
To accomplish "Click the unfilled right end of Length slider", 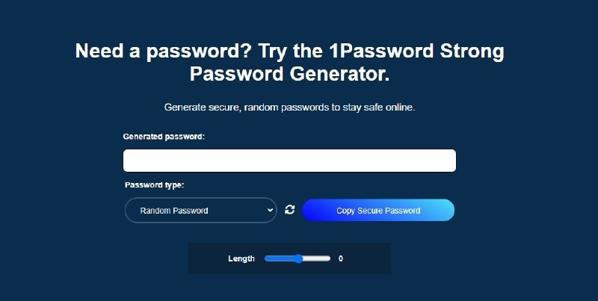I will coord(325,258).
